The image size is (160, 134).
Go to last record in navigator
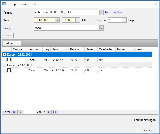point(55,112)
